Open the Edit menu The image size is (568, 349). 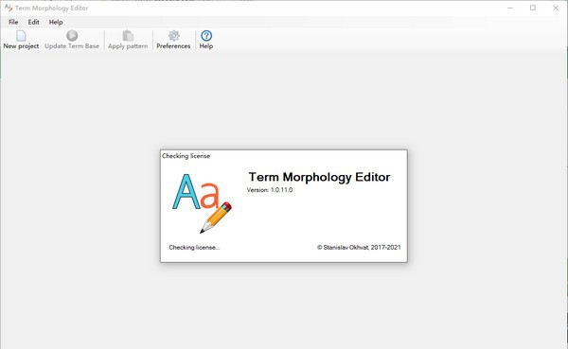click(x=34, y=22)
